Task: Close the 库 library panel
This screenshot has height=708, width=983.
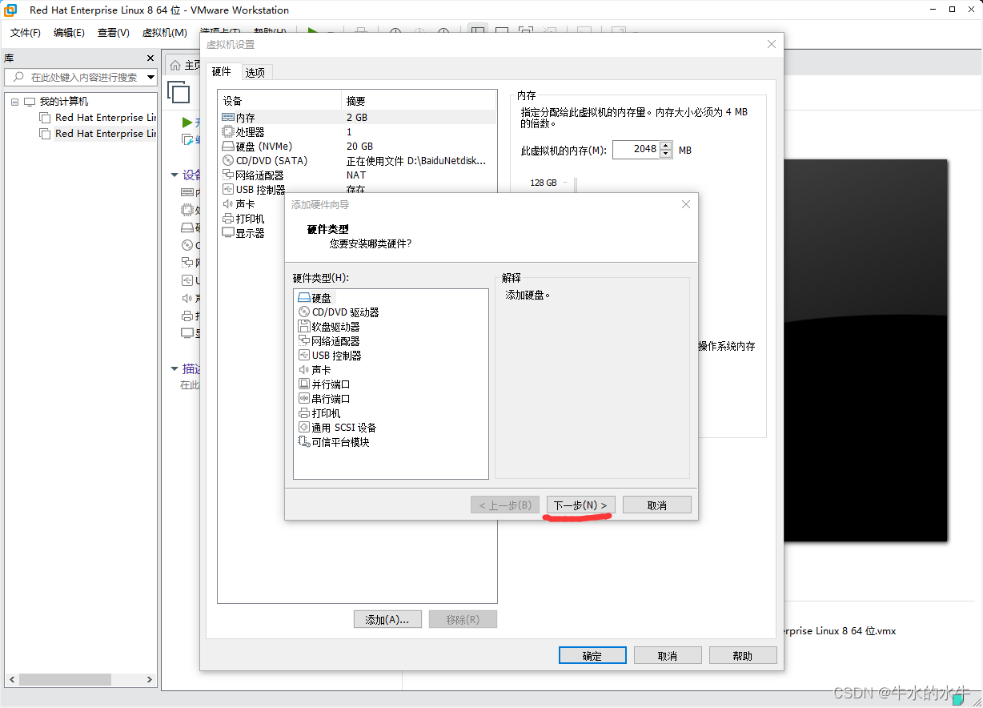Action: point(150,58)
